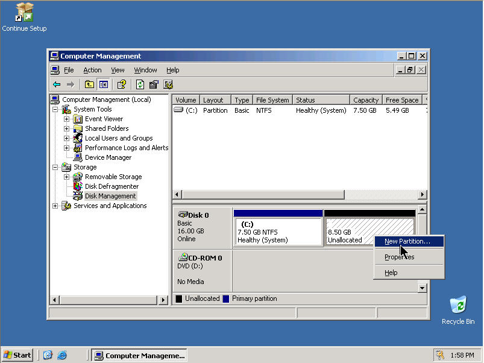Click the disk pane scroll down arrow
484x363 pixels.
pyautogui.click(x=422, y=288)
